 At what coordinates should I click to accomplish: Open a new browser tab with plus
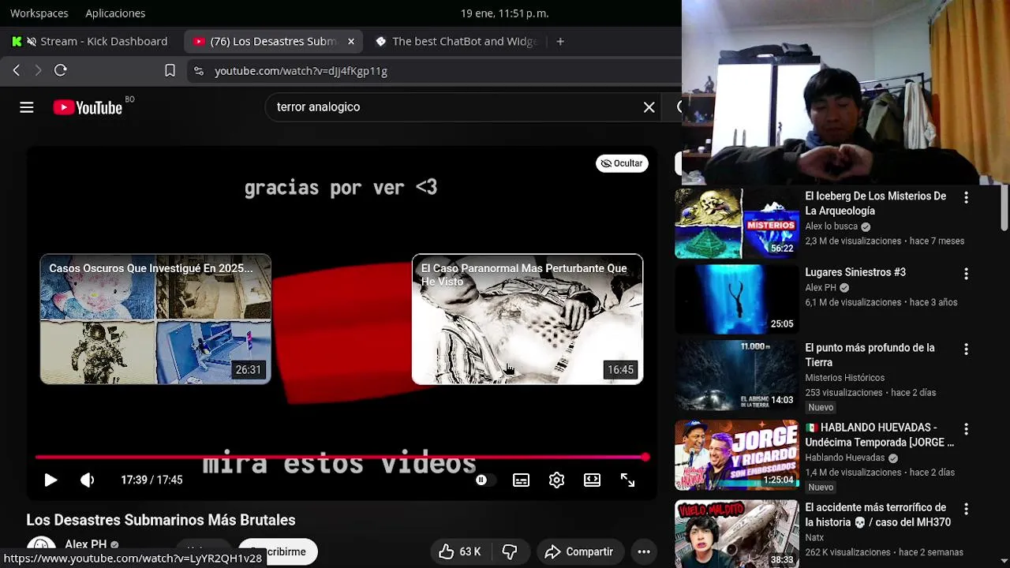[560, 41]
